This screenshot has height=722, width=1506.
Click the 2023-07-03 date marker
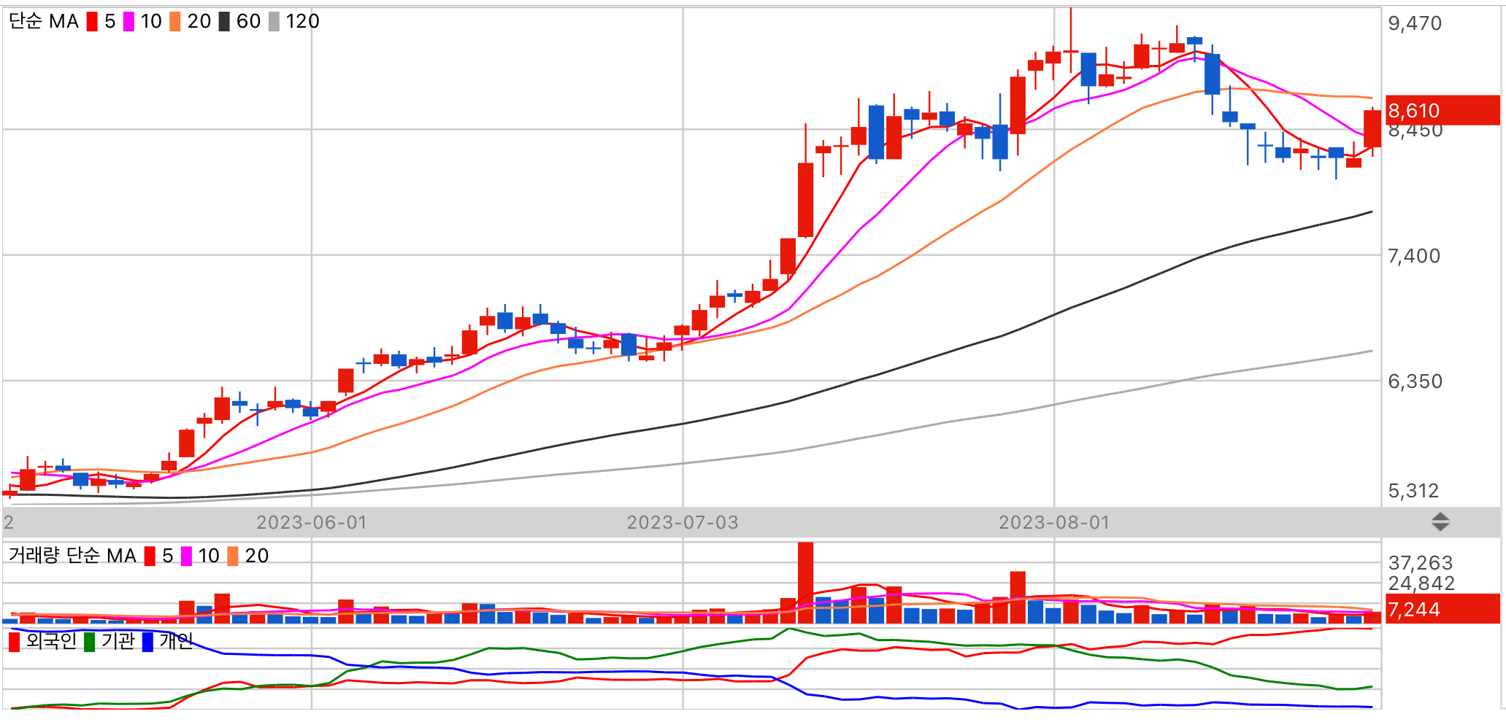click(683, 522)
